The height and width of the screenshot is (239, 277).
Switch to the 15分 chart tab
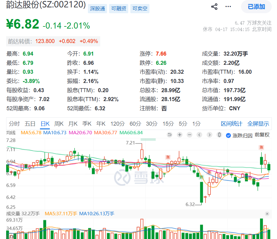pos(168,124)
